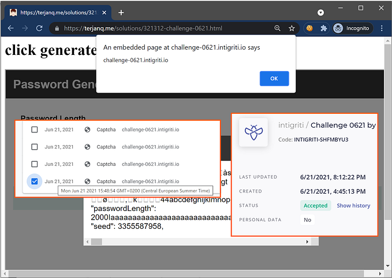Tick the second Captcha row checkbox

click(x=35, y=147)
